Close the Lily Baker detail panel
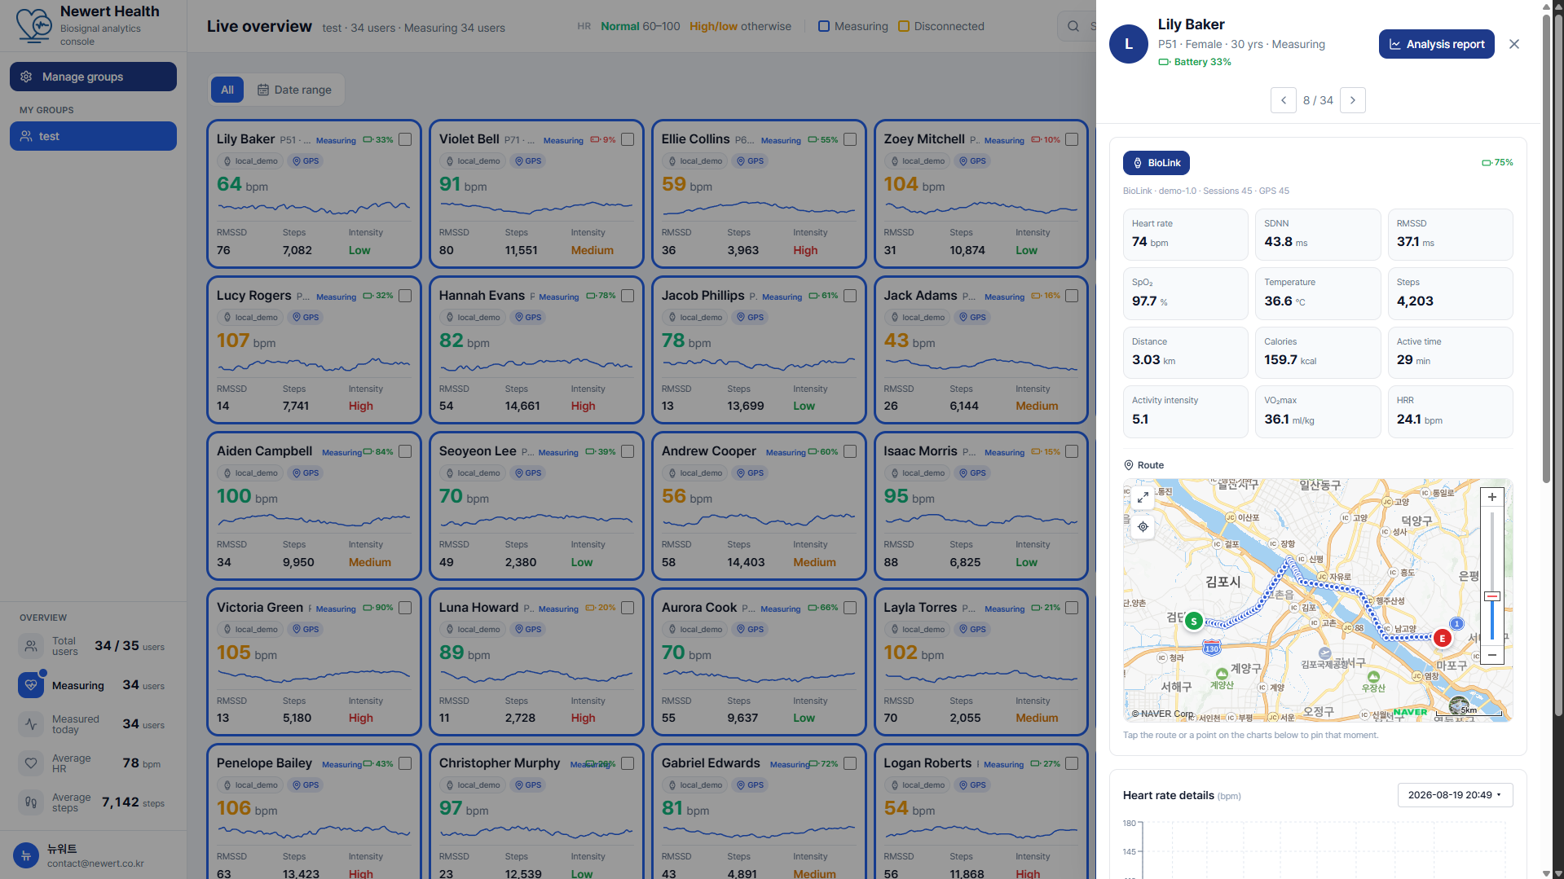 click(x=1514, y=44)
